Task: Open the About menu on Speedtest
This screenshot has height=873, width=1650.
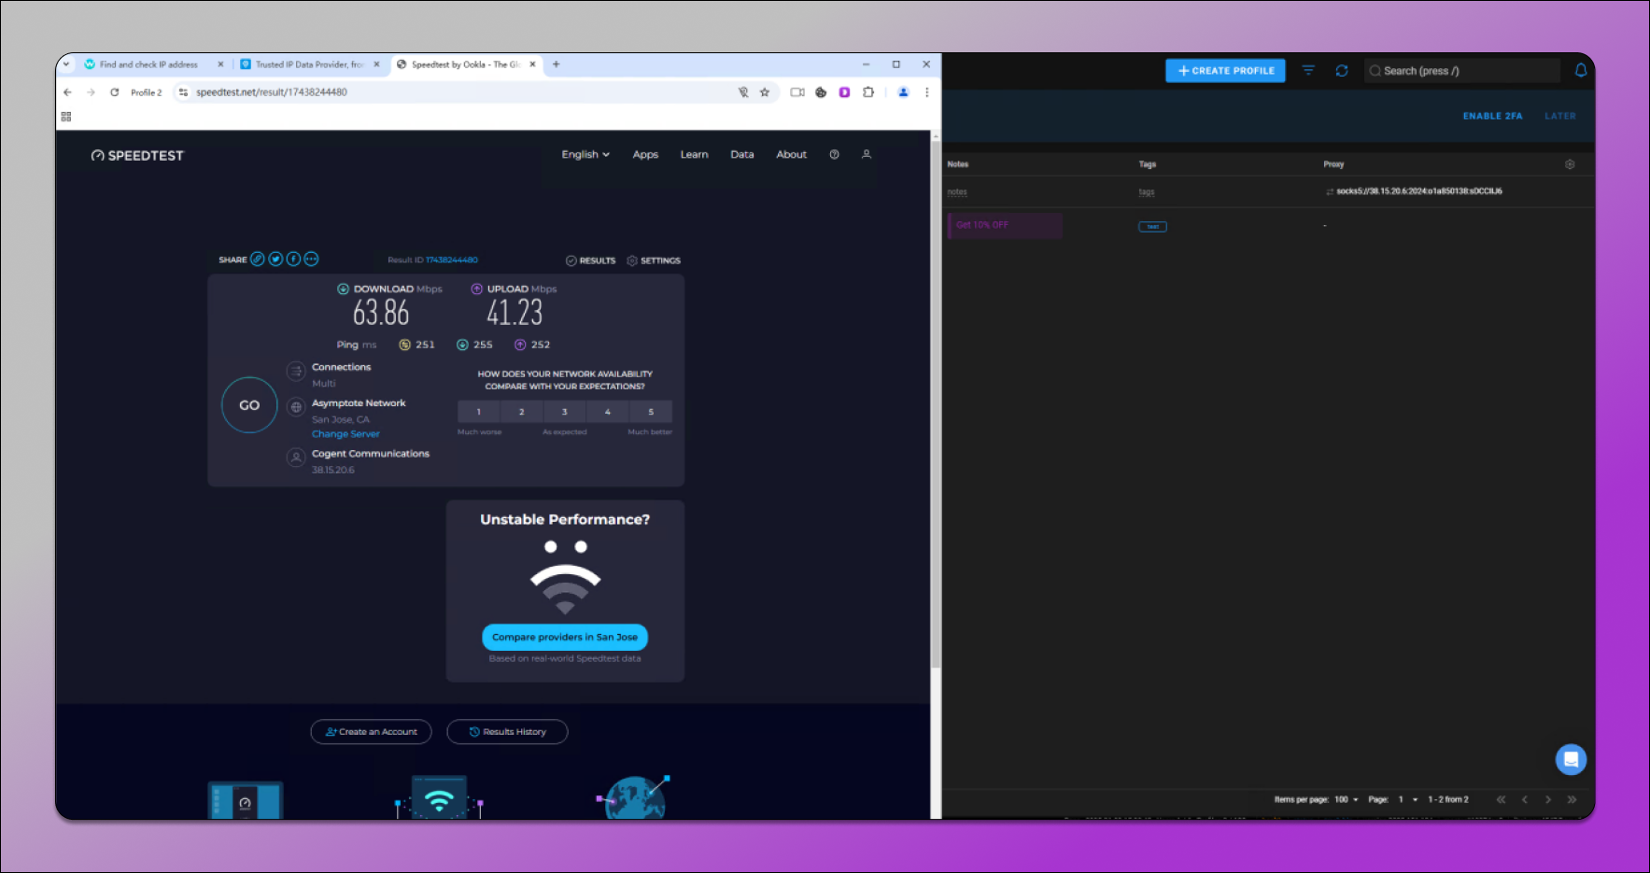Action: point(792,155)
